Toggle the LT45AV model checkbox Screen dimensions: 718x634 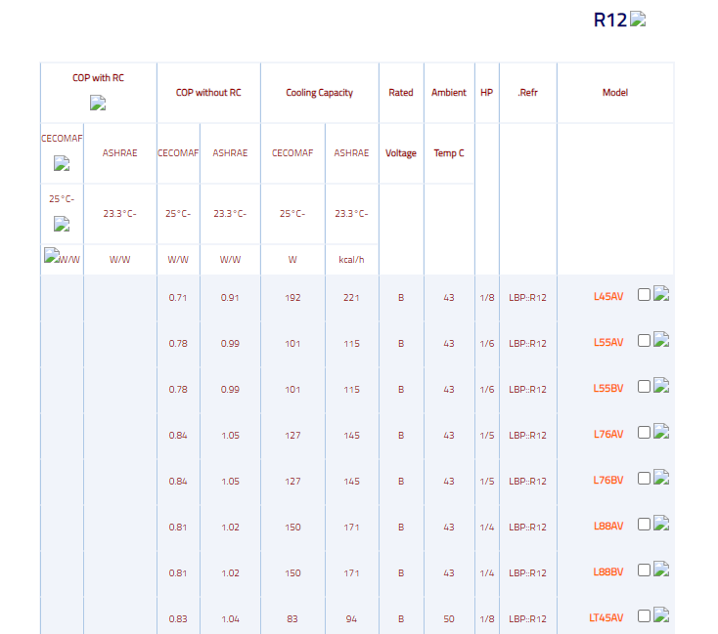coord(644,616)
